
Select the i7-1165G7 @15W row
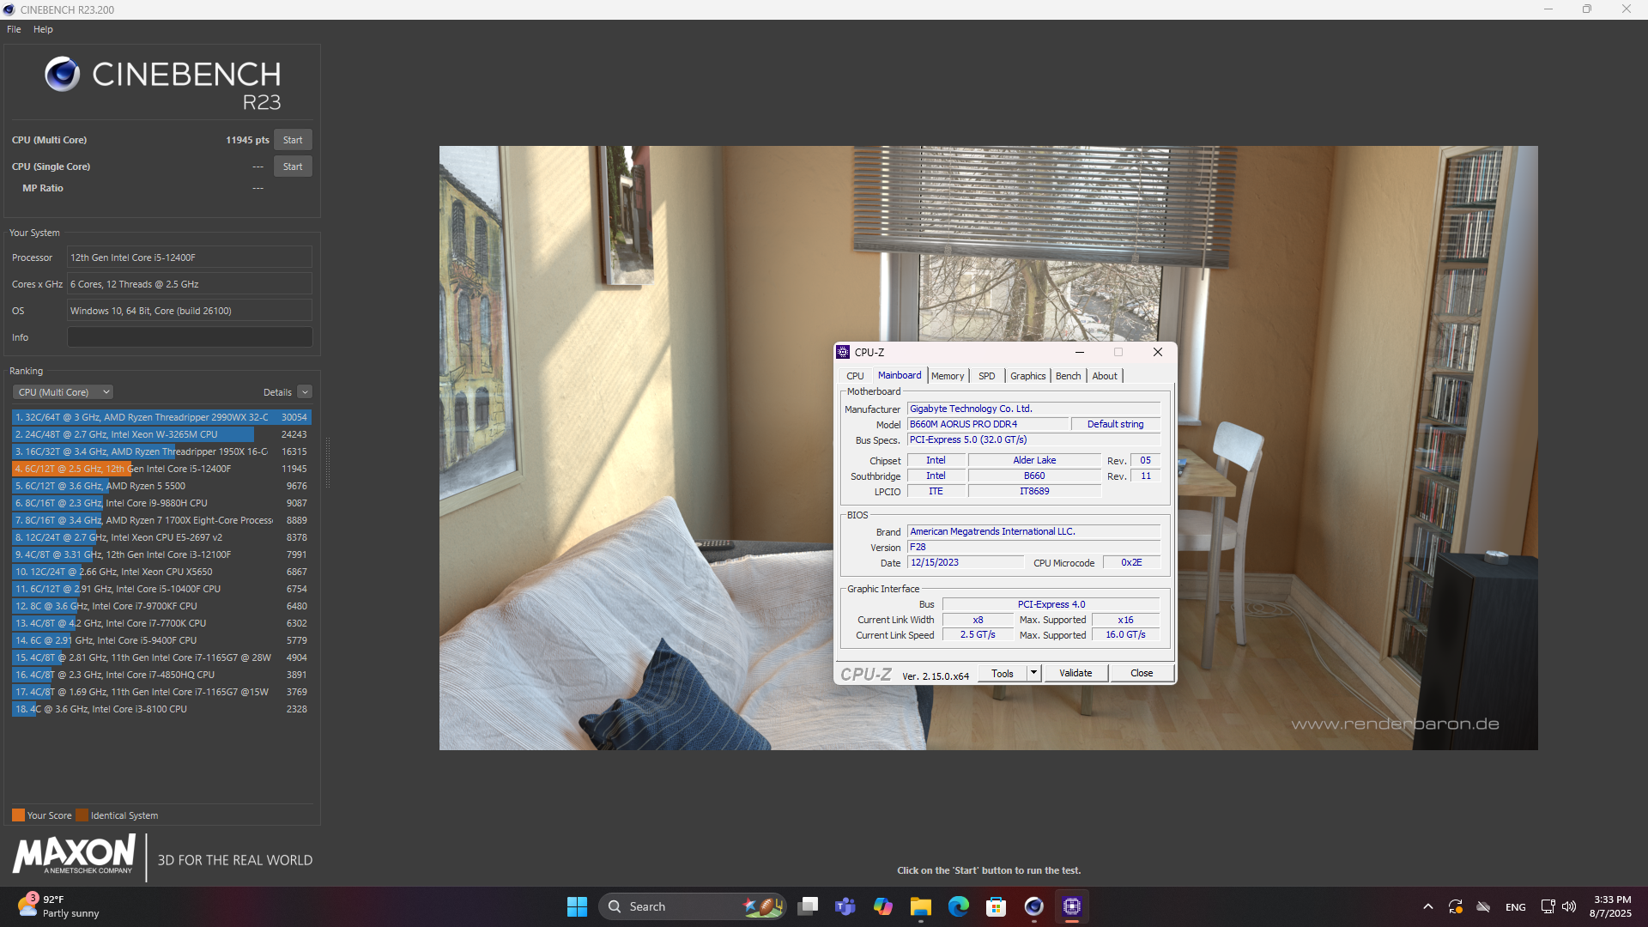coord(161,692)
